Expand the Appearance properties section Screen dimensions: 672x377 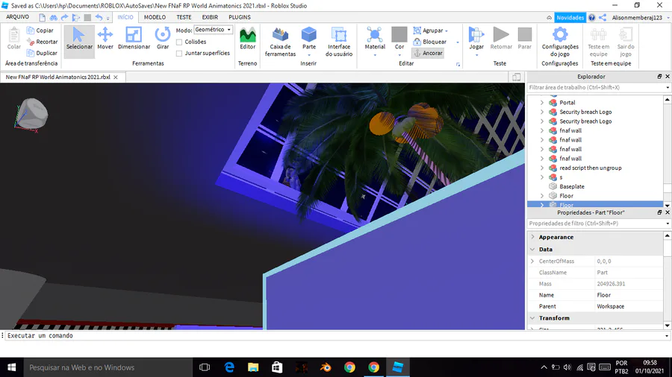[x=532, y=237]
